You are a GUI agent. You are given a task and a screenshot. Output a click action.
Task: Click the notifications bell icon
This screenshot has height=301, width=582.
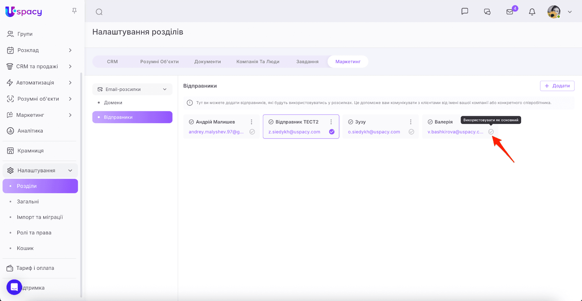pos(532,12)
